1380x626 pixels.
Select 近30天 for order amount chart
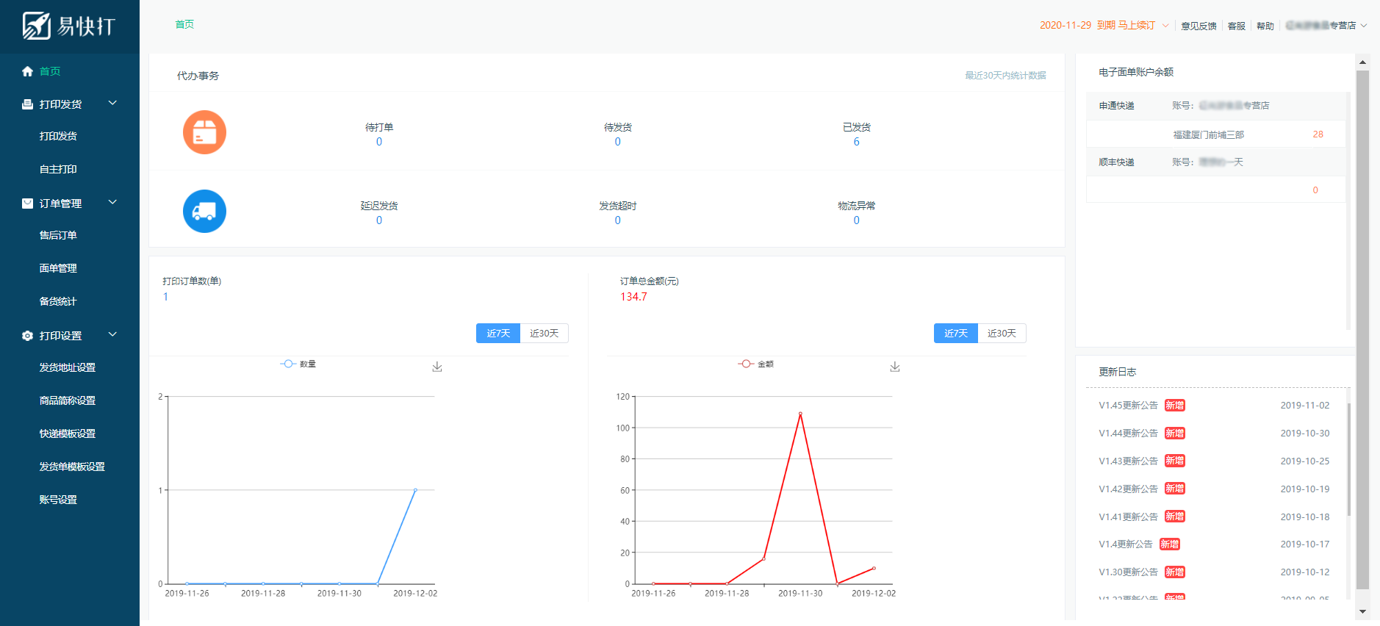pos(1002,334)
